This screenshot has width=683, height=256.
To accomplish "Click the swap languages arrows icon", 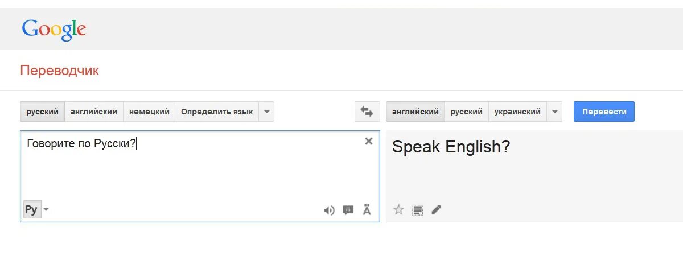I will coord(367,112).
